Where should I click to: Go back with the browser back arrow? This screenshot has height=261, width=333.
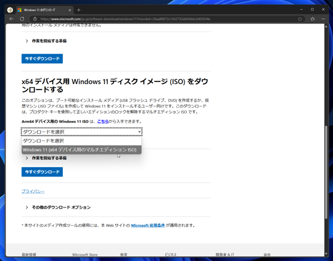tap(12, 19)
